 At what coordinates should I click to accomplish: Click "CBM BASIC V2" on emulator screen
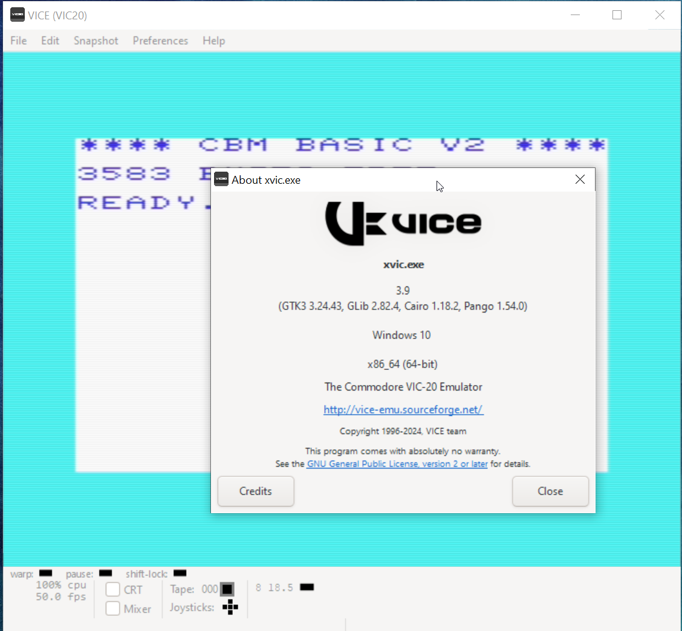342,144
